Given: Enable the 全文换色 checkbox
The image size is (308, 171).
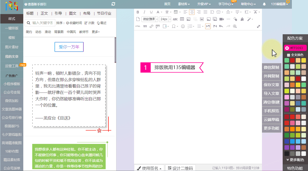Looking at the screenshot, I should (x=289, y=55).
